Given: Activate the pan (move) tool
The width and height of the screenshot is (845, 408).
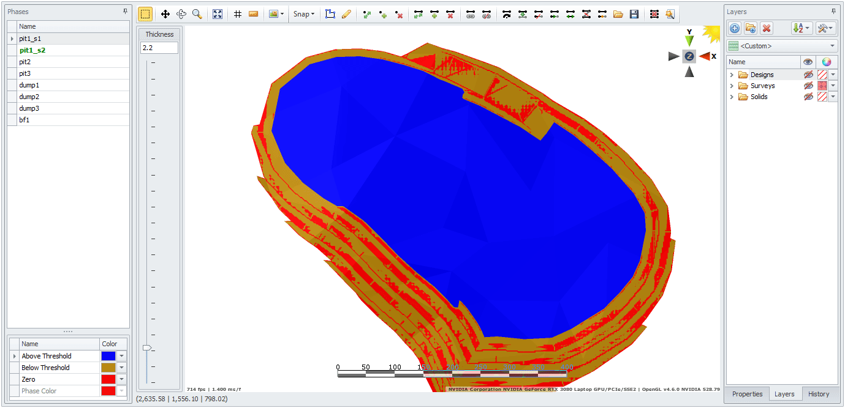Looking at the screenshot, I should tap(165, 13).
